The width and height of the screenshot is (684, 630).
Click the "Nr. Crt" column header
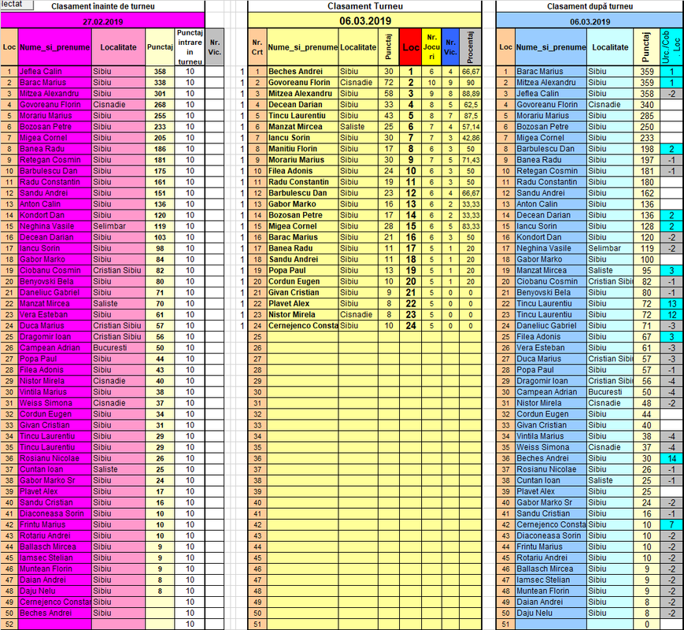click(257, 47)
